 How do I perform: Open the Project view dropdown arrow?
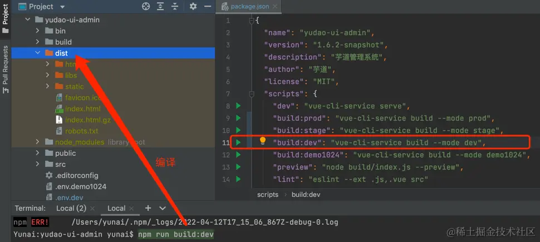tap(62, 7)
